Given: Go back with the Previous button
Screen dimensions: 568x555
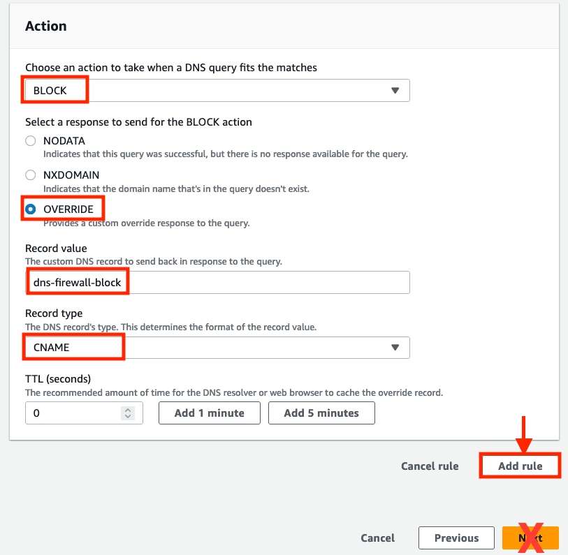Looking at the screenshot, I should (x=456, y=538).
